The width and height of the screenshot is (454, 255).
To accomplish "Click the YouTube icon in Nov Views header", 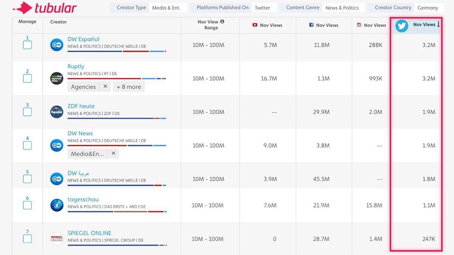I will click(255, 25).
